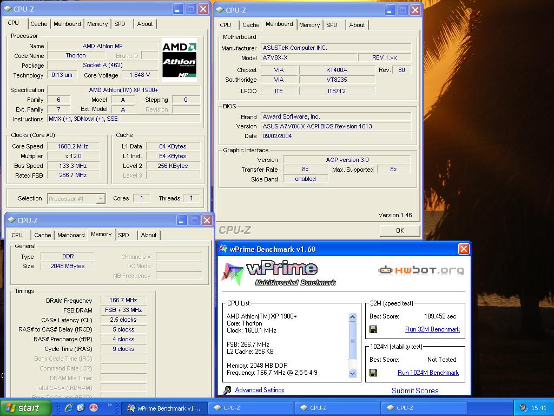This screenshot has width=554, height=416.
Task: Expand the quick launch overflow chevron
Action: [x=109, y=405]
